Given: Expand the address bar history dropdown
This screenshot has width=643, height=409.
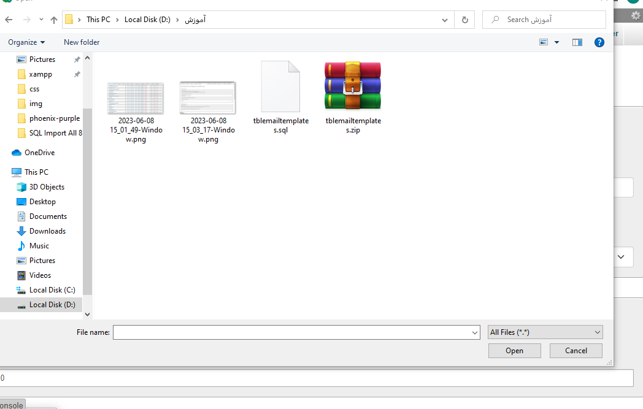Looking at the screenshot, I should pos(445,20).
